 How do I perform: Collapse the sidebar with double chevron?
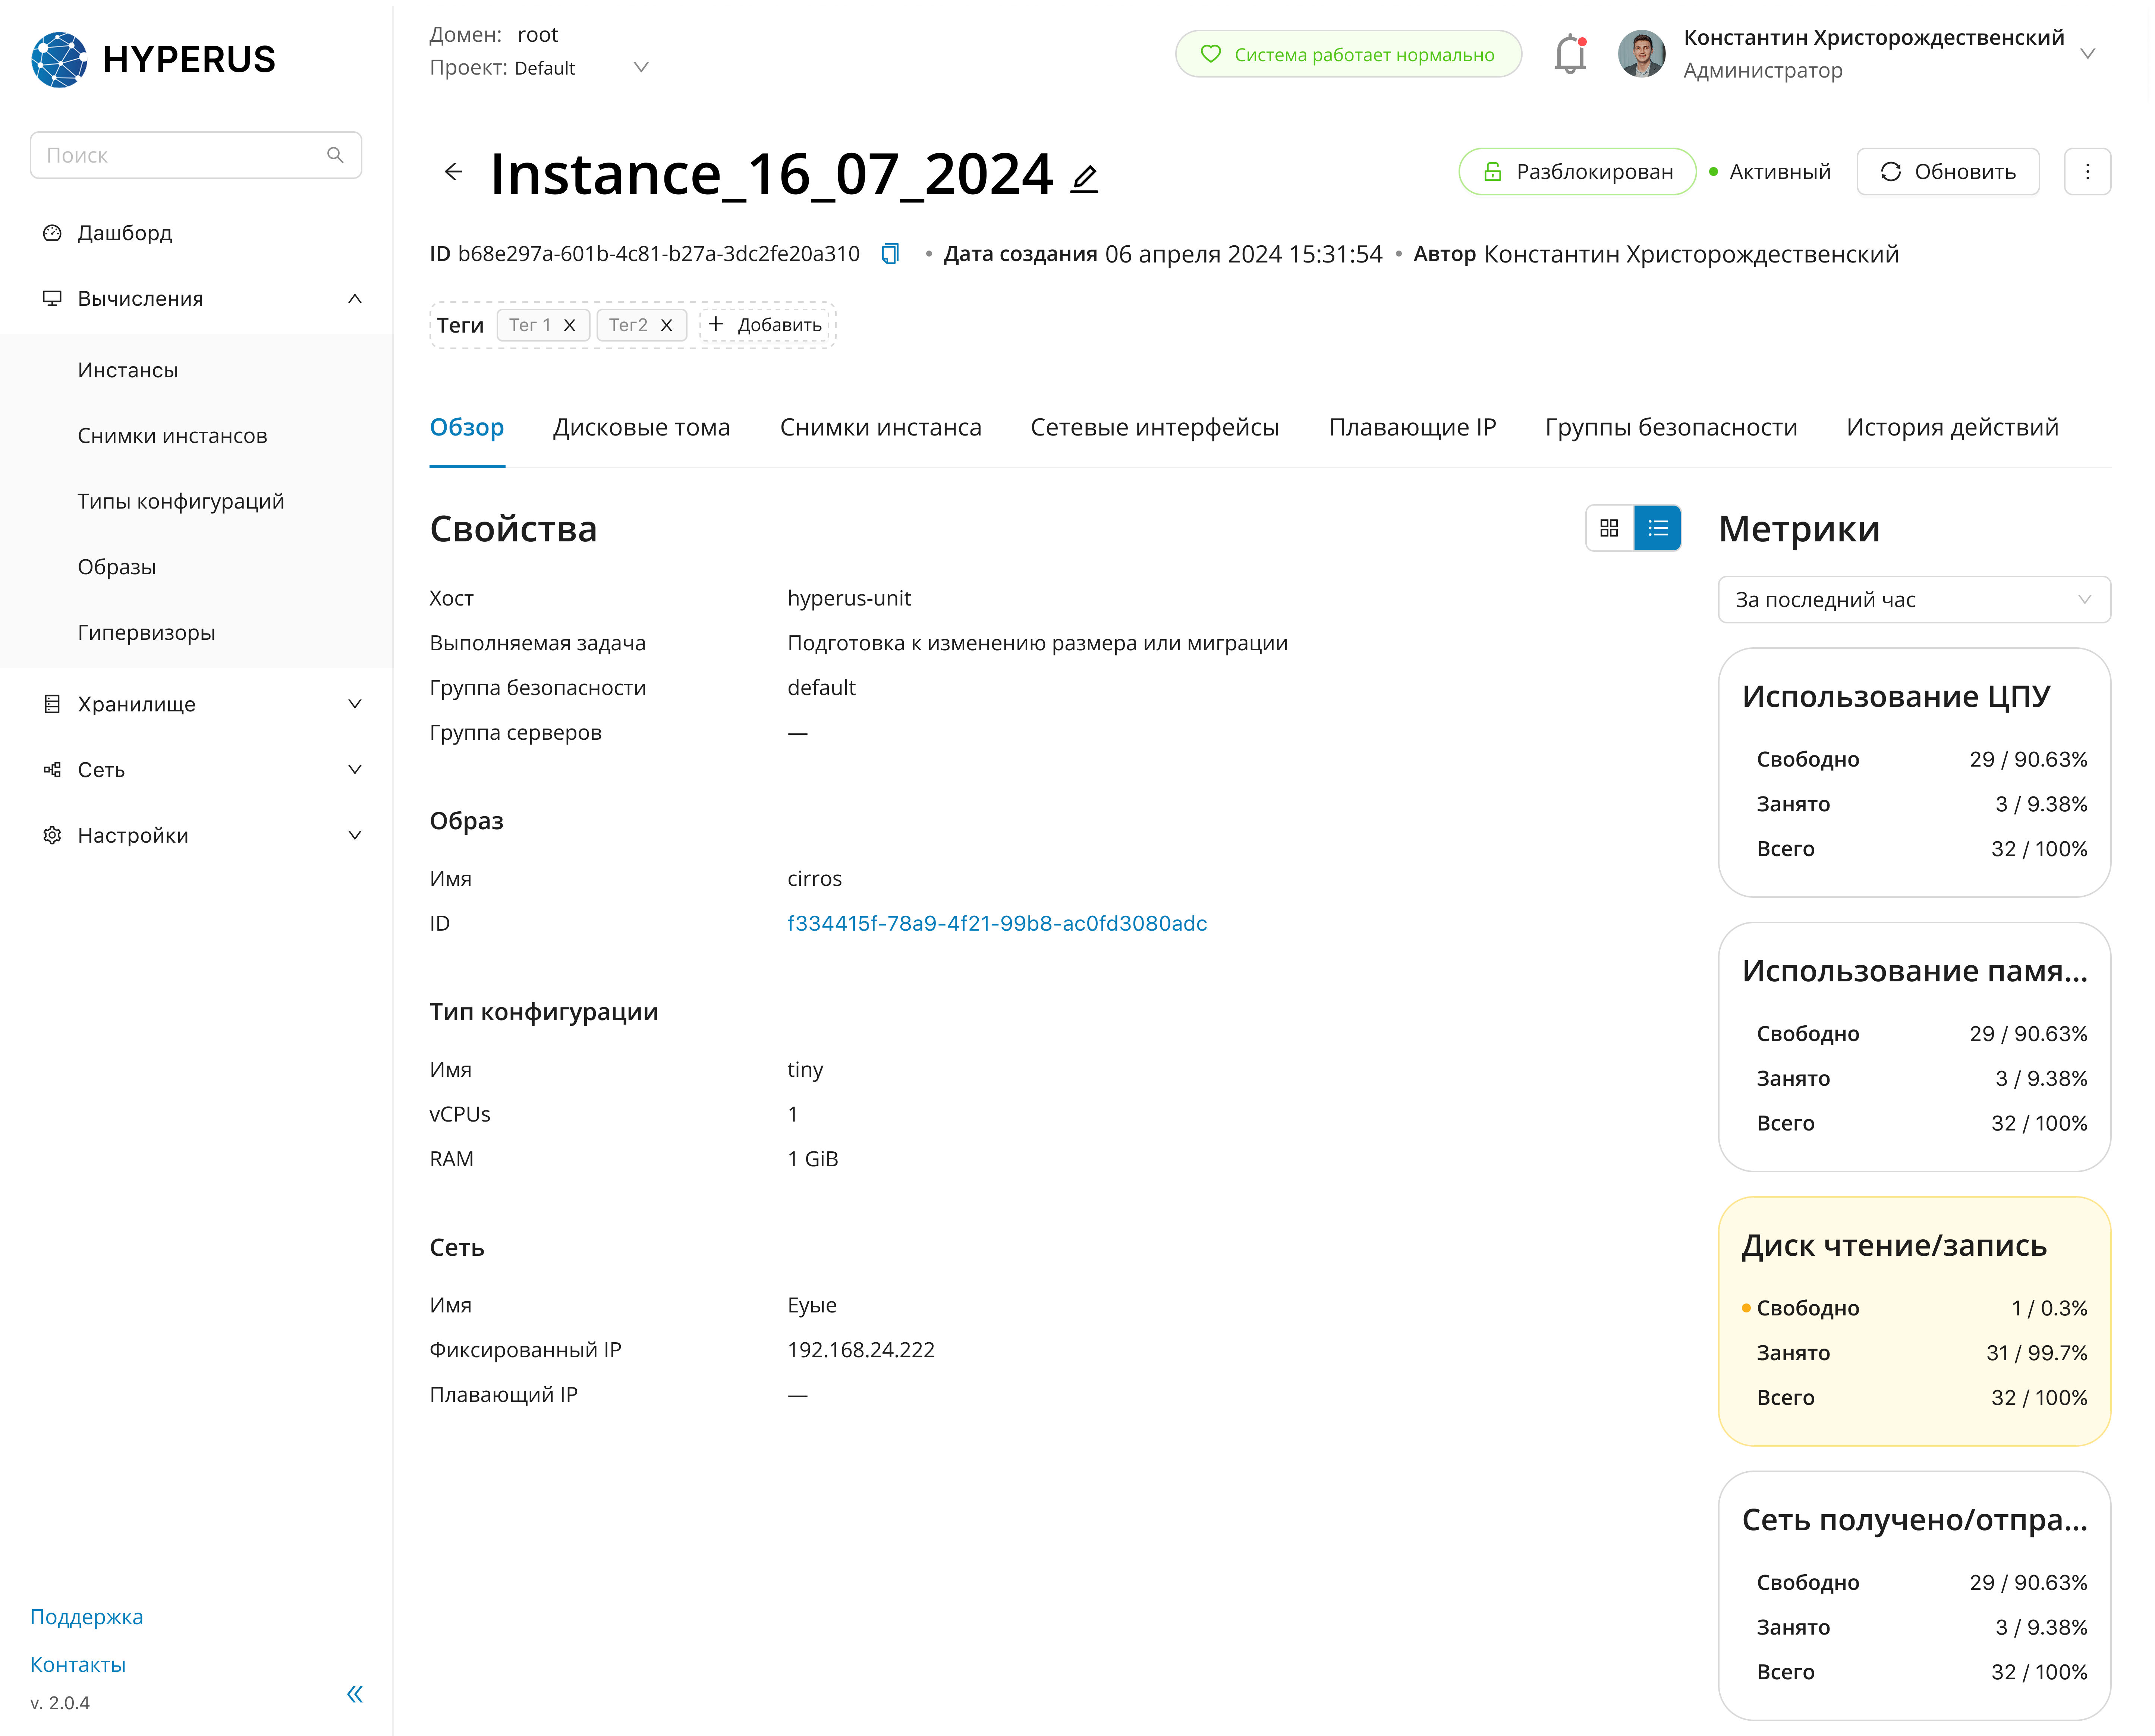coord(355,1694)
